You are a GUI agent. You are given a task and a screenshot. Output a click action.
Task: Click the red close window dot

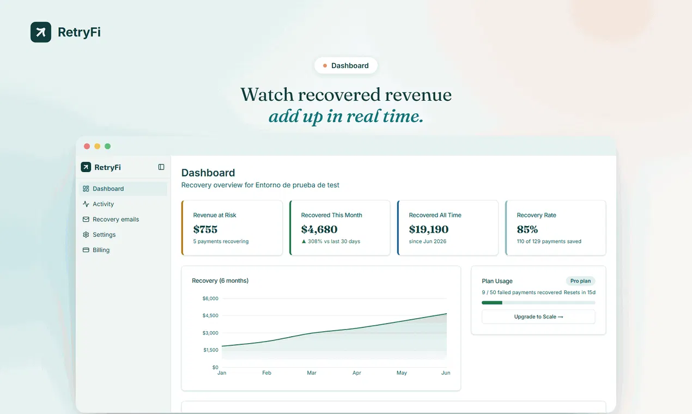[87, 146]
